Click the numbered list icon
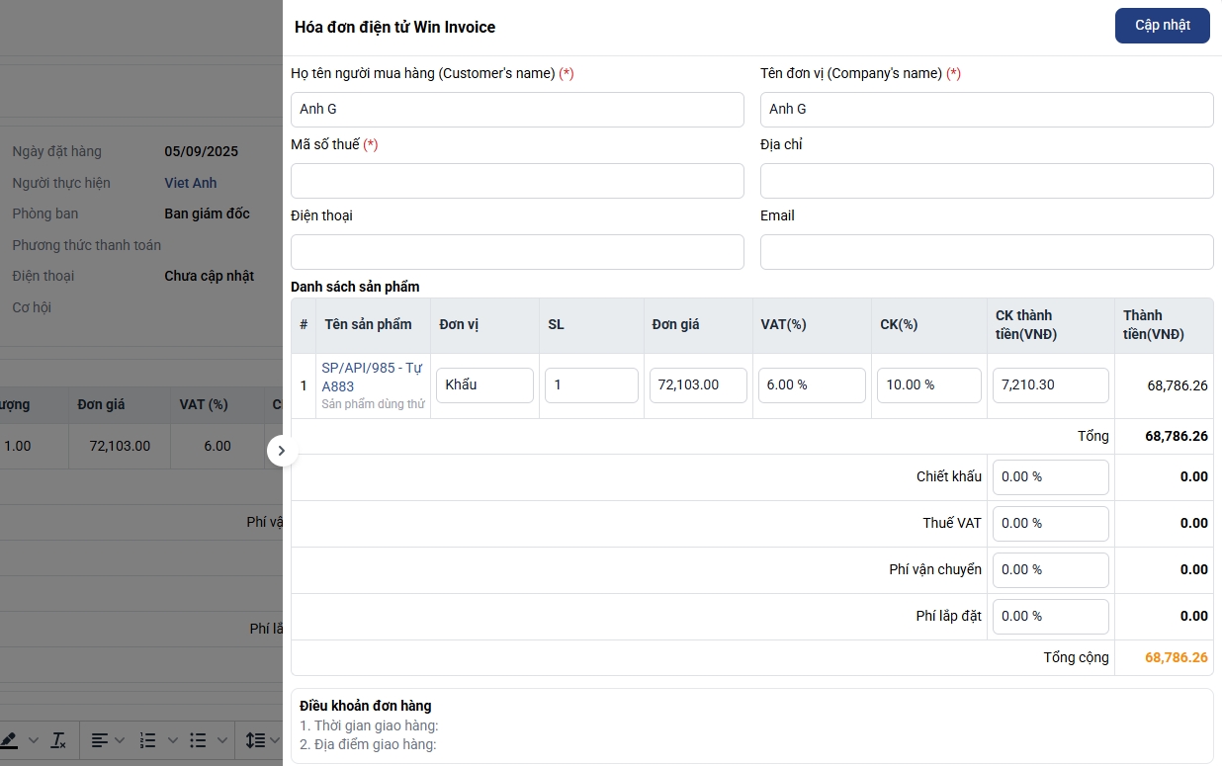The width and height of the screenshot is (1222, 766). (x=148, y=739)
